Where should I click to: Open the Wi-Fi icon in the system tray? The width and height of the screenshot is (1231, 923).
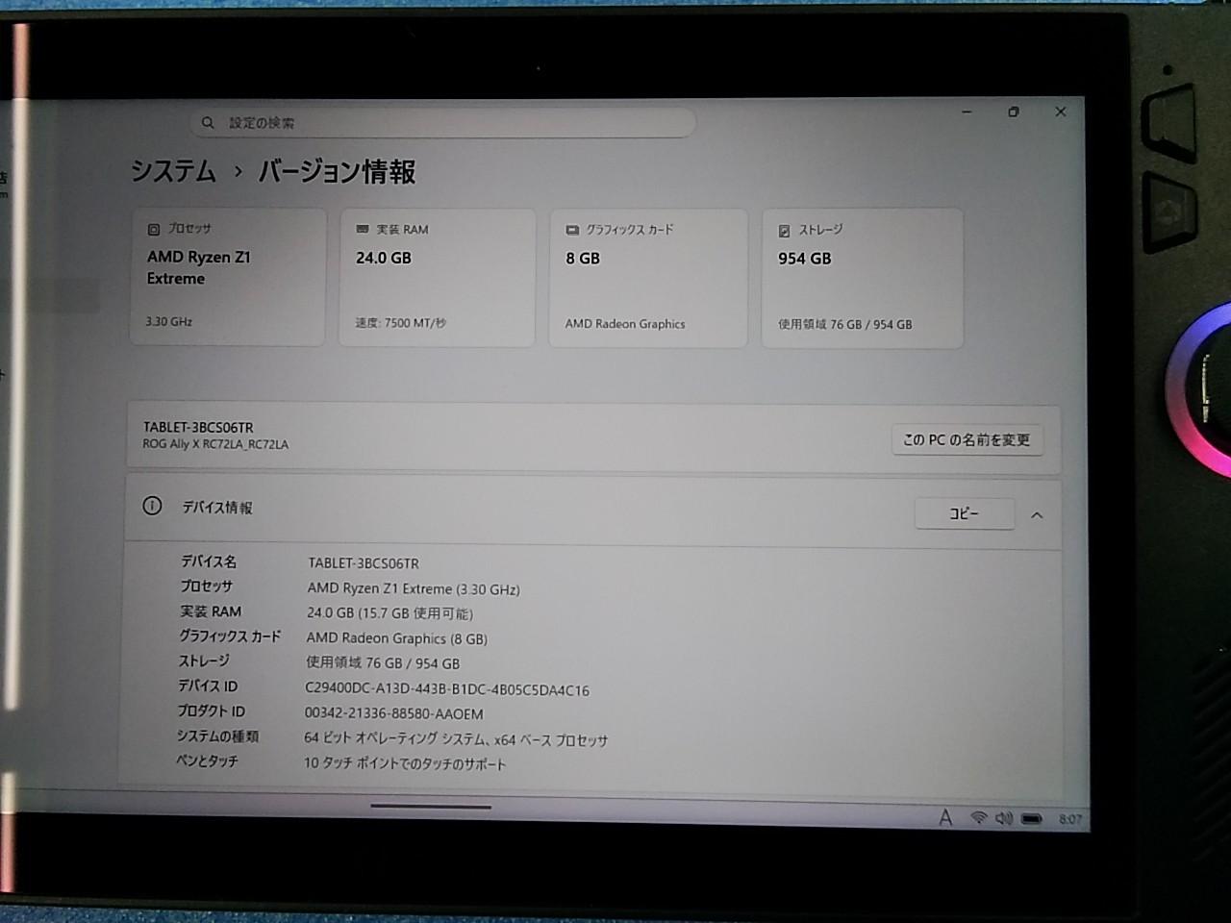coord(979,818)
